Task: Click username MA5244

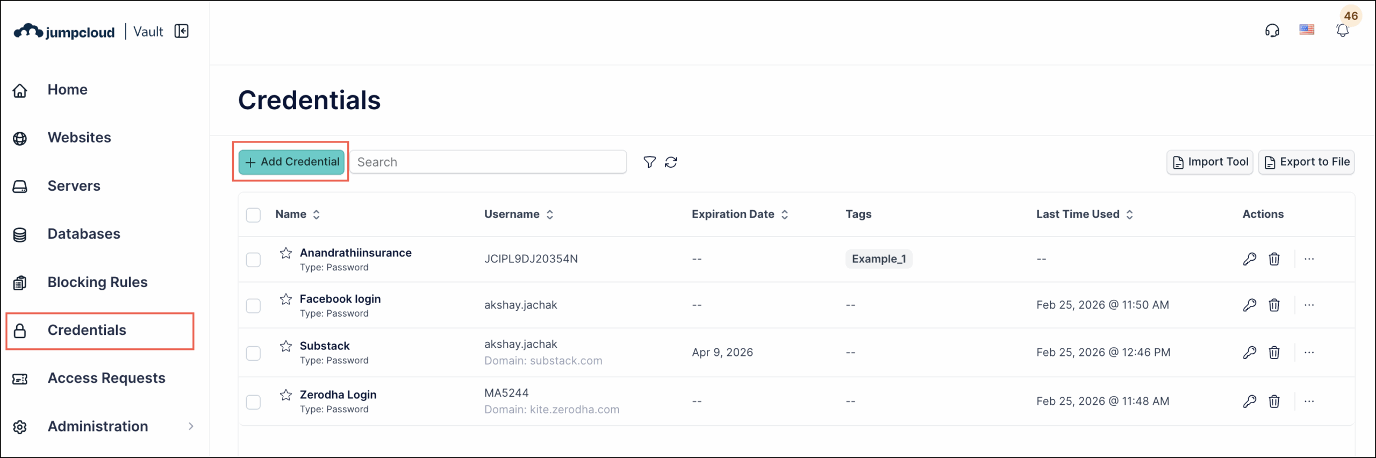Action: (506, 393)
